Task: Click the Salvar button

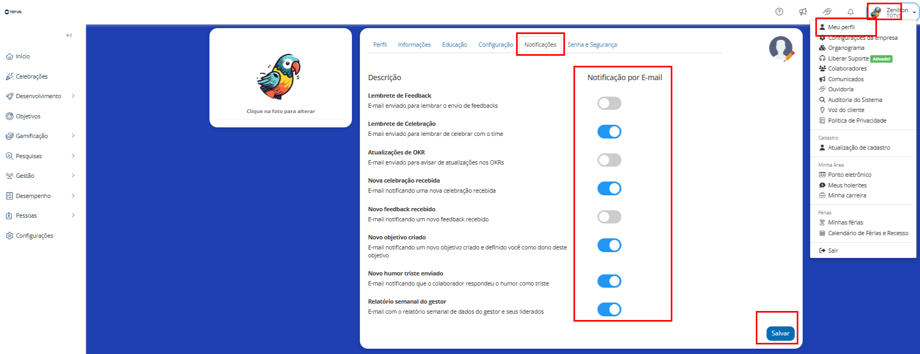Action: 780,333
